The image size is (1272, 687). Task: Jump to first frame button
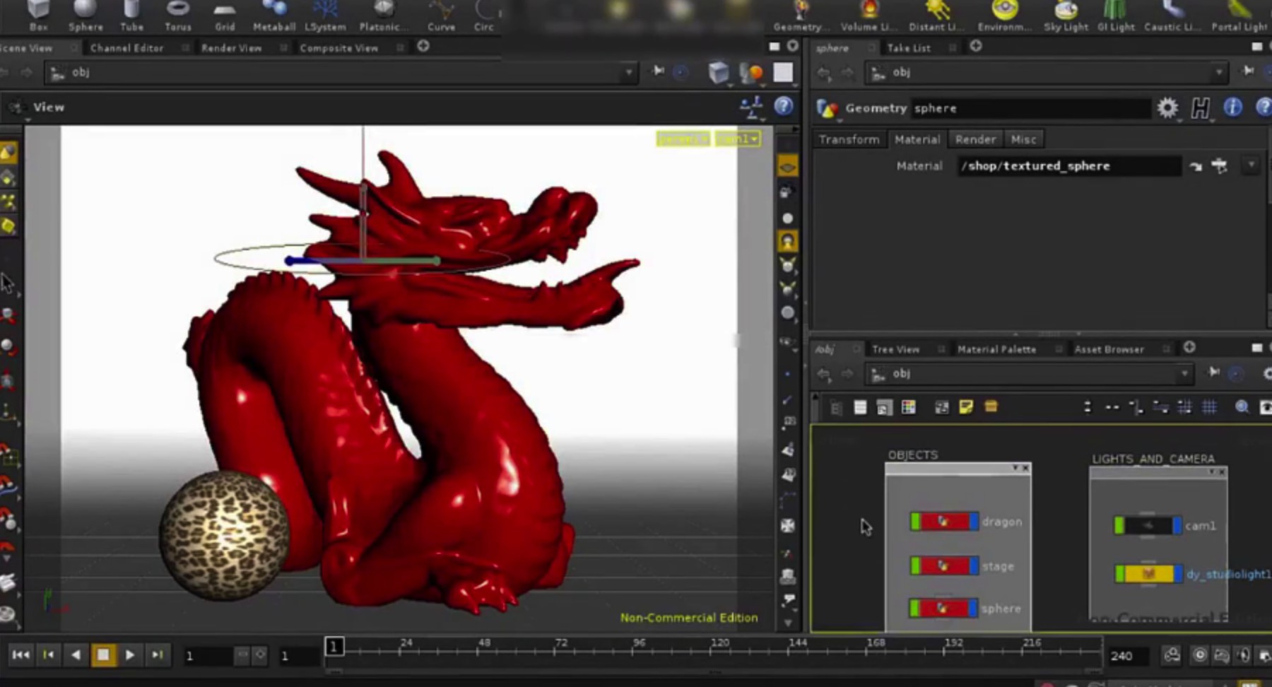(x=20, y=655)
